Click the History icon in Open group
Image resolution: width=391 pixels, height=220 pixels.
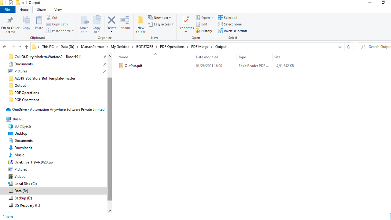coord(204,31)
